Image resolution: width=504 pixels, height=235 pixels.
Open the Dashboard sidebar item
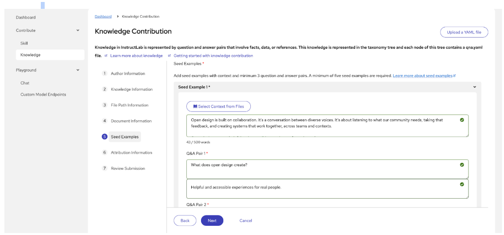click(26, 17)
